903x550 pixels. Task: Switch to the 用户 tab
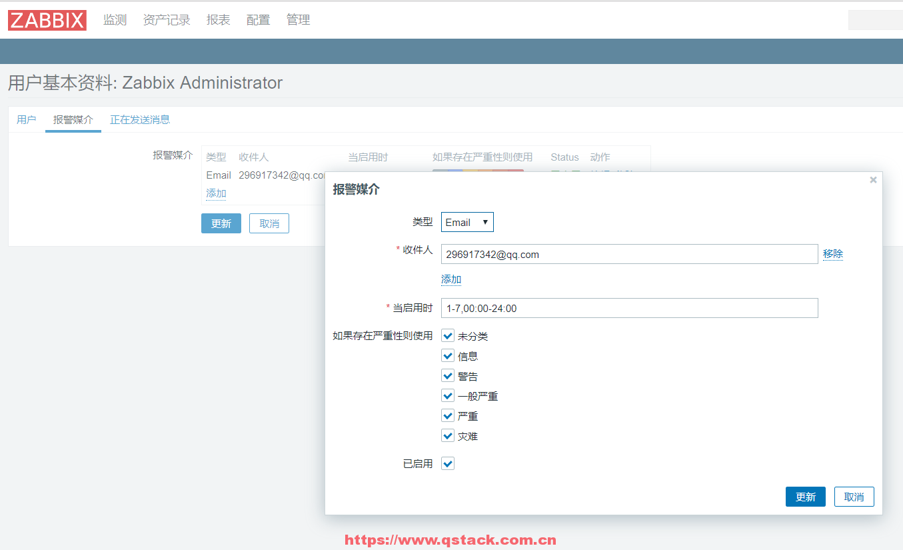(27, 120)
